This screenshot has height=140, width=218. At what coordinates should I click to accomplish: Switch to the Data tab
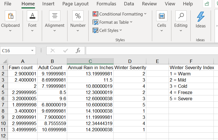(129, 4)
